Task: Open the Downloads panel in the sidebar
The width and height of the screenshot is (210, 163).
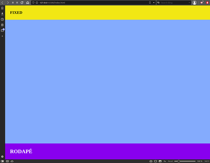Action: tap(2, 14)
